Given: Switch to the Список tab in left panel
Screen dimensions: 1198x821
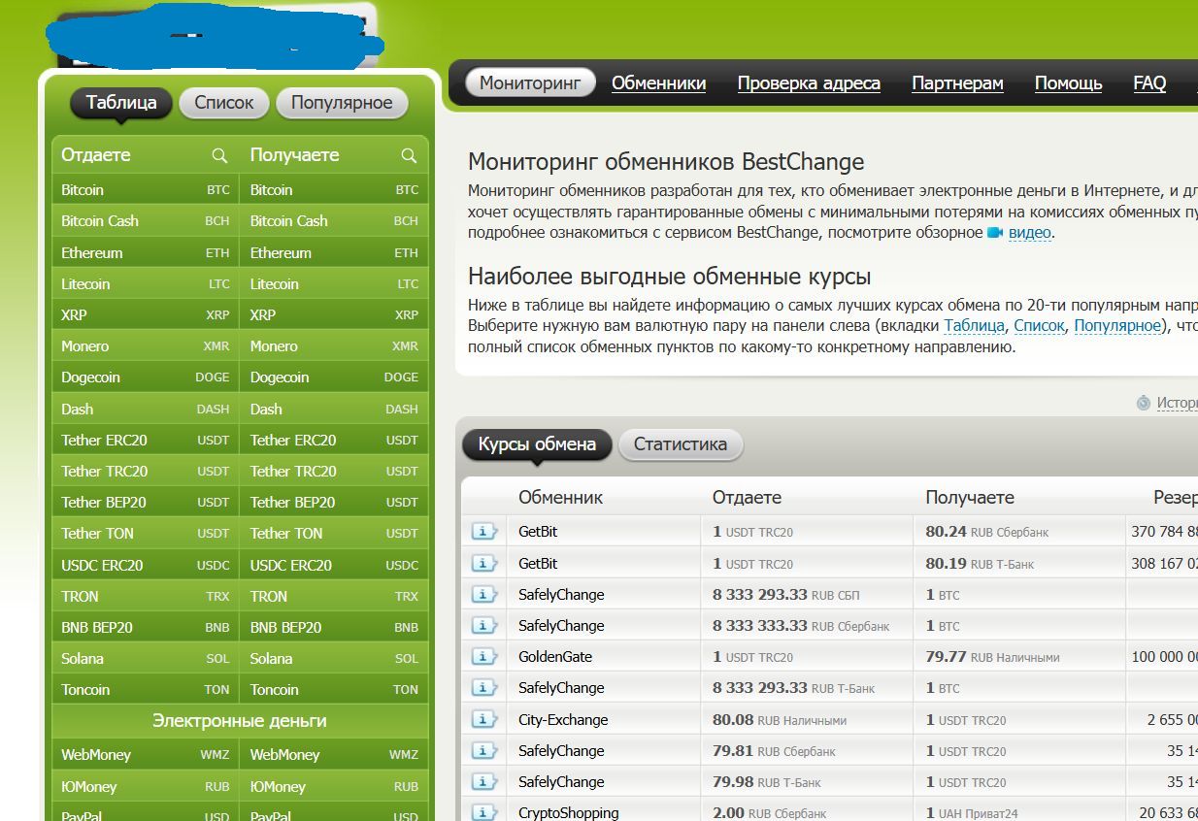Looking at the screenshot, I should [x=223, y=103].
